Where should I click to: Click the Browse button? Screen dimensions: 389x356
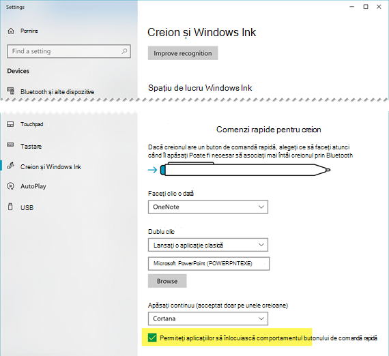pyautogui.click(x=167, y=281)
